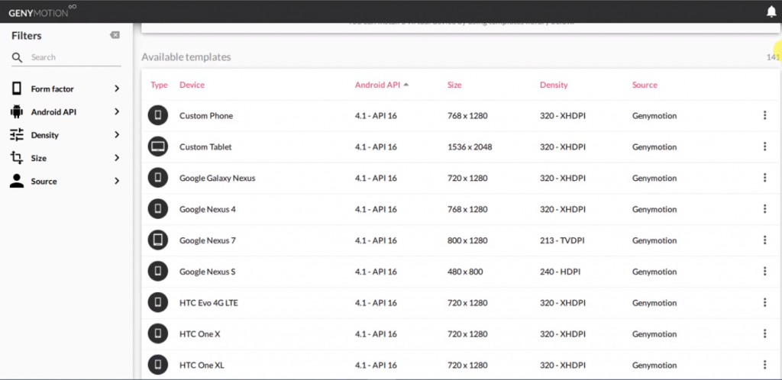Click the 480 x 800 size cell
The image size is (782, 380).
pyautogui.click(x=465, y=272)
